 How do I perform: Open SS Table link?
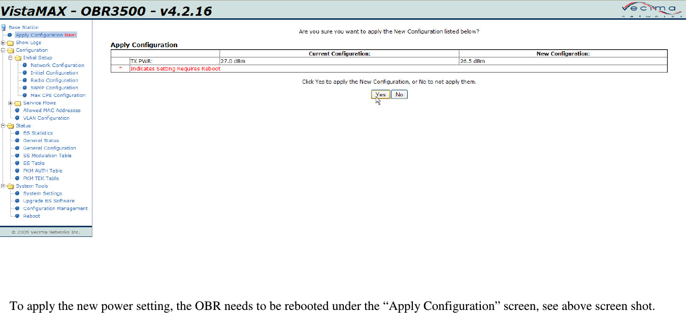click(34, 163)
